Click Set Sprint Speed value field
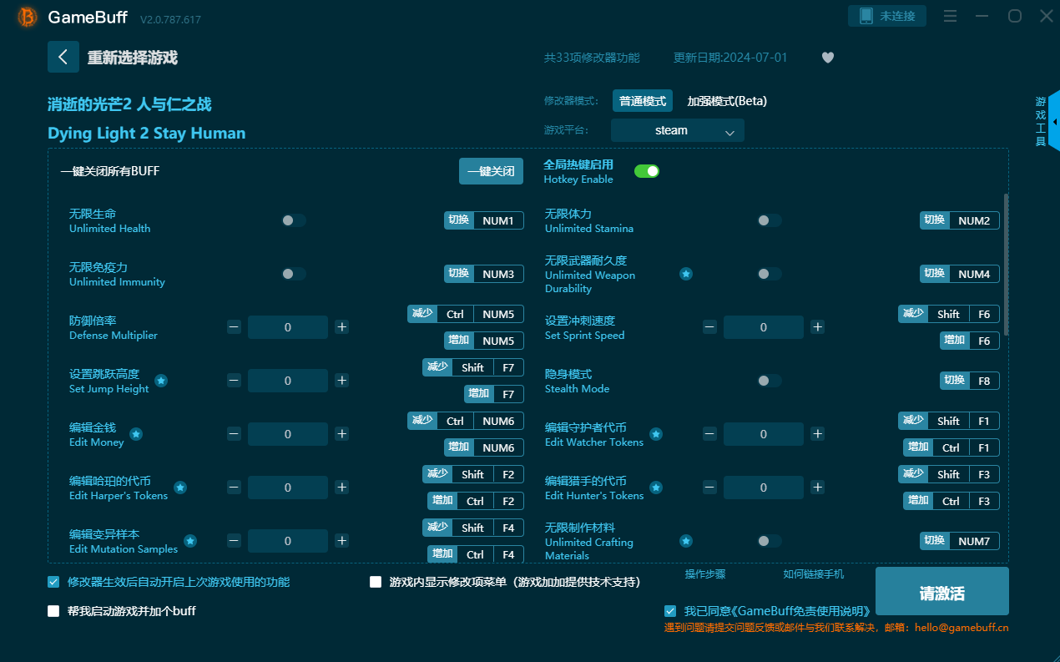 [764, 327]
